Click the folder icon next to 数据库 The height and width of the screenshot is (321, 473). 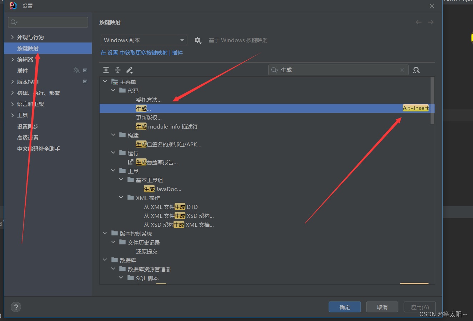[115, 260]
